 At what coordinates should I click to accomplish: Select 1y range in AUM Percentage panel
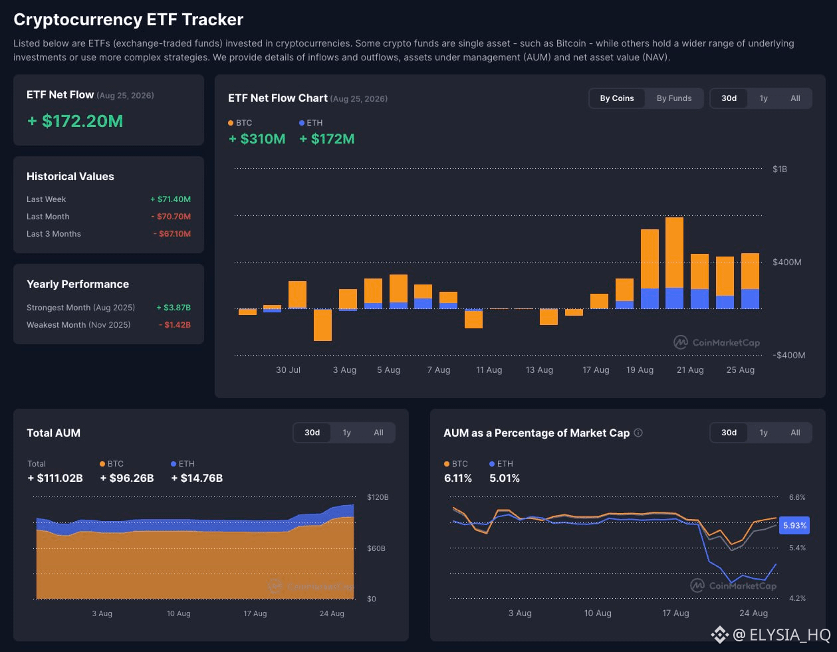click(x=763, y=433)
